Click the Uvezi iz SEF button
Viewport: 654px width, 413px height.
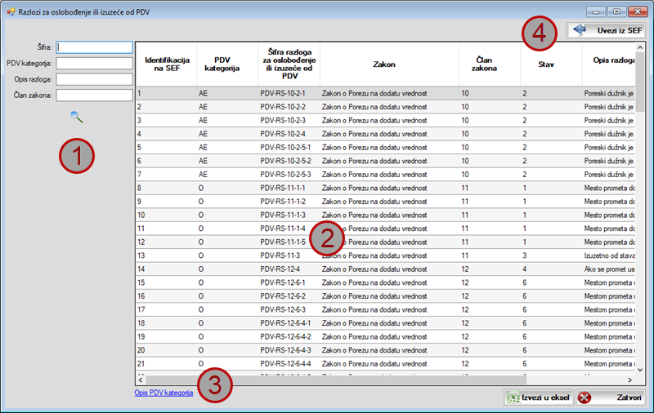606,30
